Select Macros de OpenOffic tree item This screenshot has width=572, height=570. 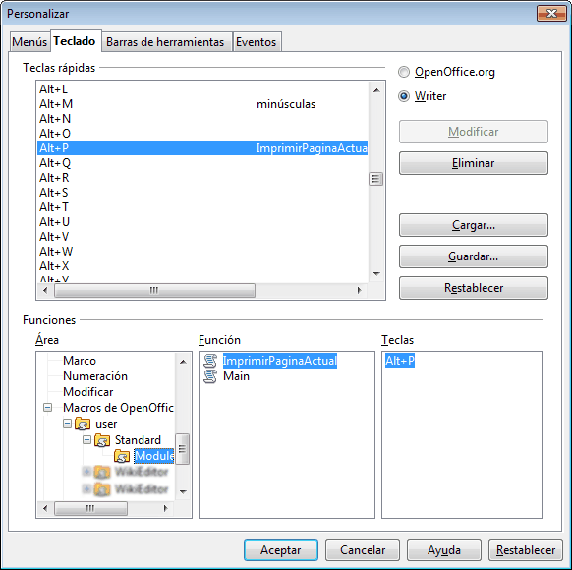(x=118, y=408)
